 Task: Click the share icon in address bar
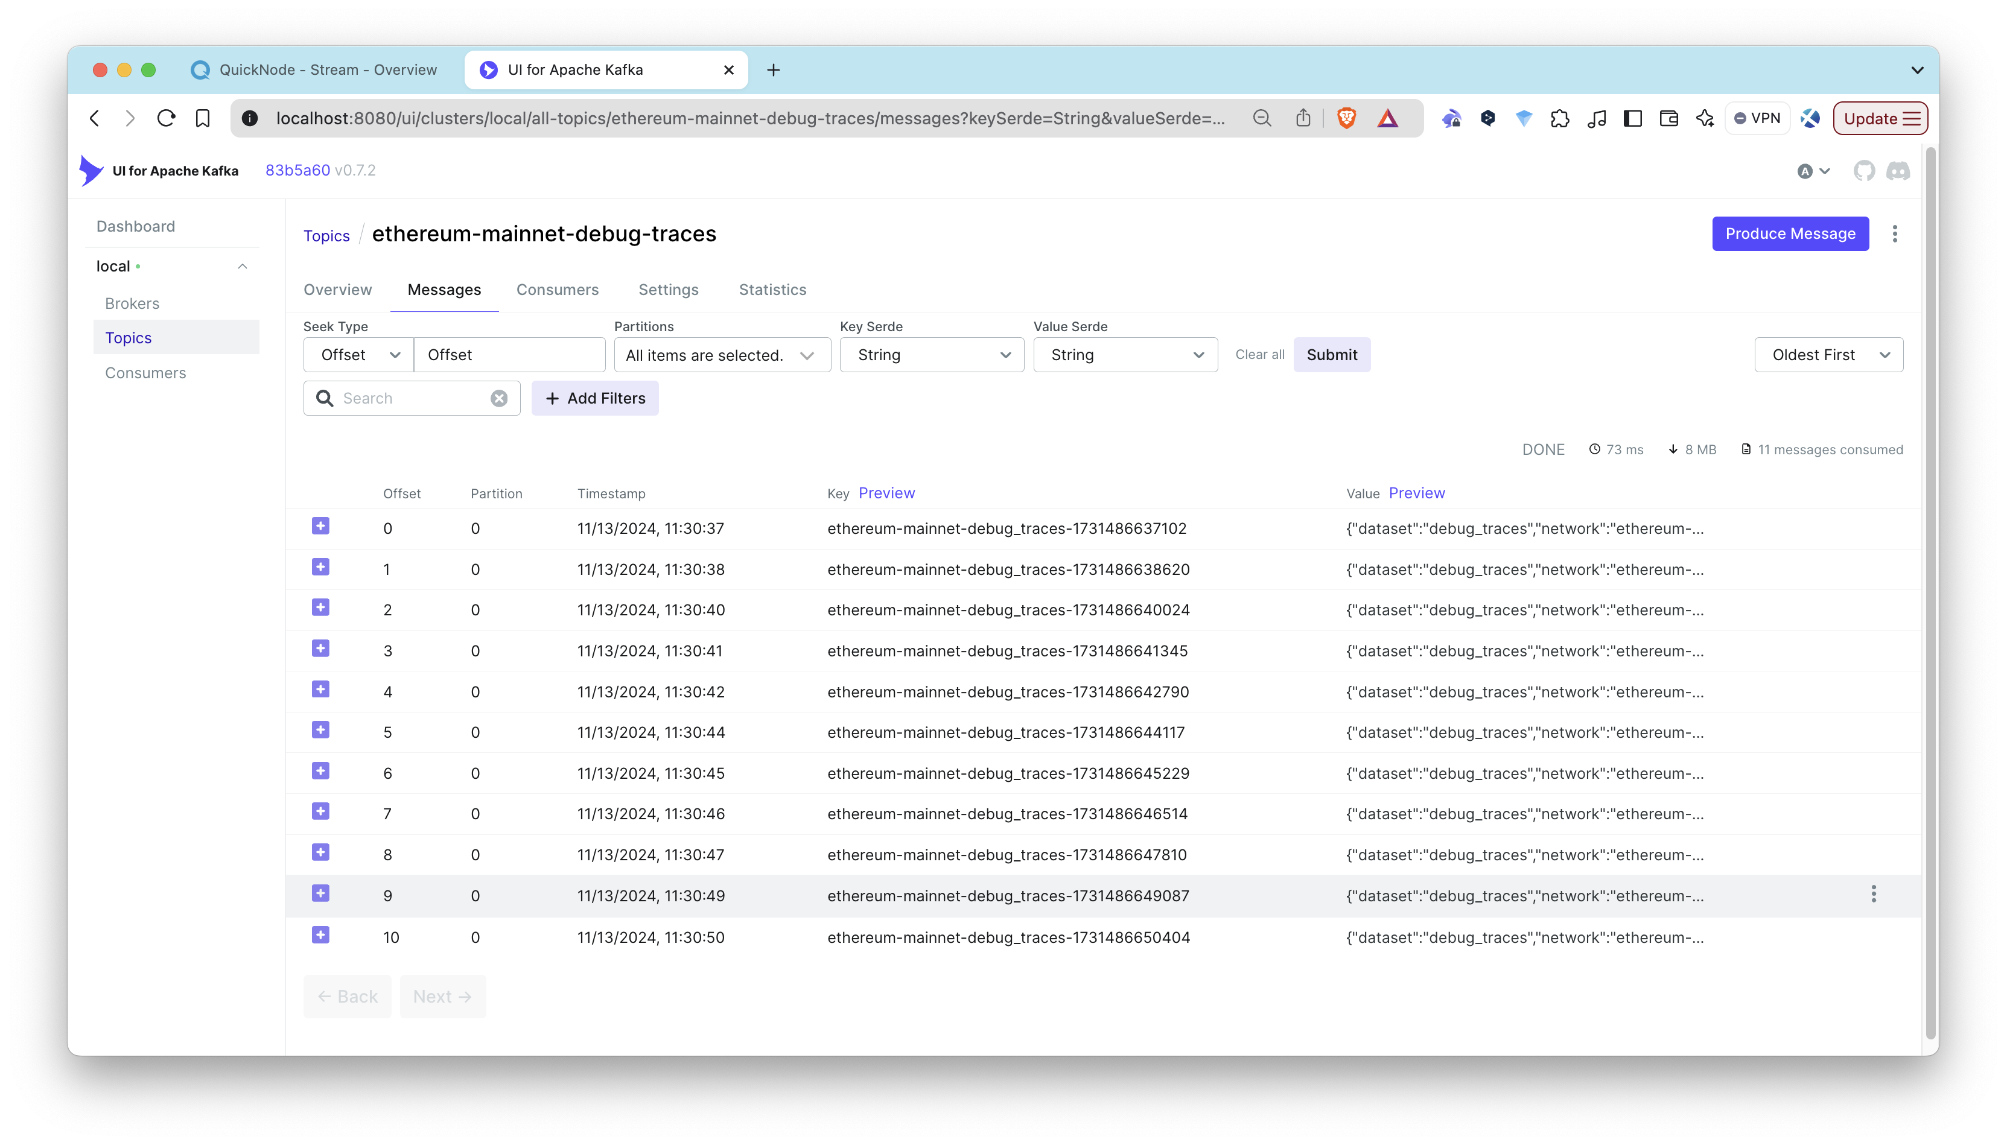pyautogui.click(x=1303, y=118)
